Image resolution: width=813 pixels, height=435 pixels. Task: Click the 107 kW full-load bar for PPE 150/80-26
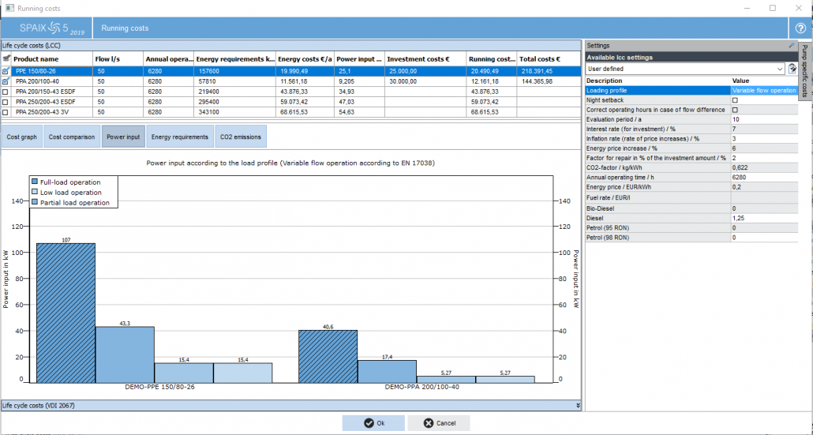pos(66,313)
